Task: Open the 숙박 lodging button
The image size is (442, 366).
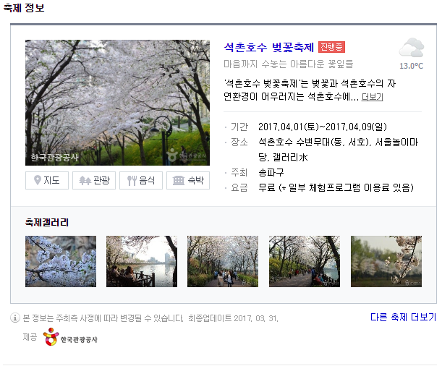Action: point(188,180)
